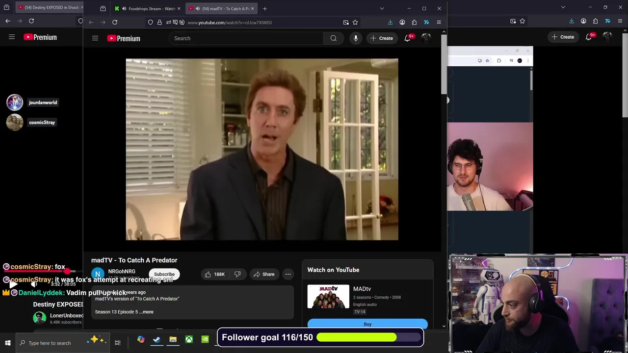Open downloads icon in back right window
628x353 pixels.
(x=572, y=21)
